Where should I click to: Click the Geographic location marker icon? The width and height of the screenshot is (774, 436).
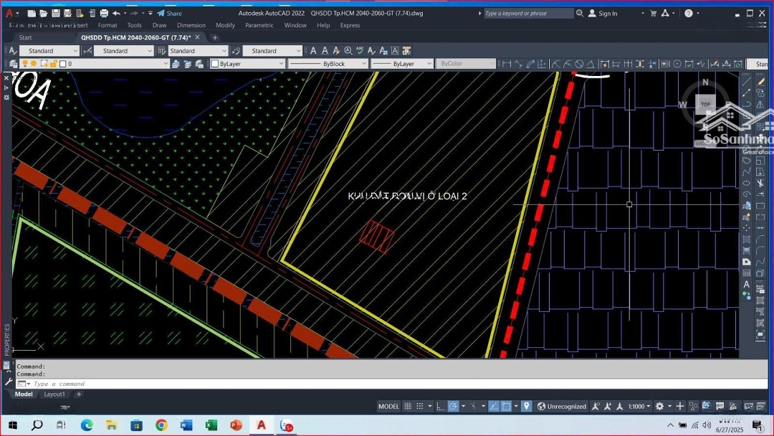(x=527, y=407)
